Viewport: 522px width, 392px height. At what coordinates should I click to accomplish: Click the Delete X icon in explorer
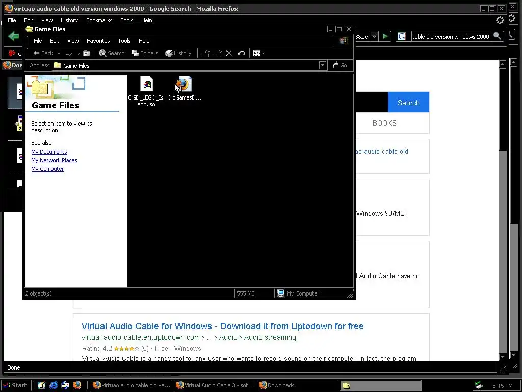229,53
